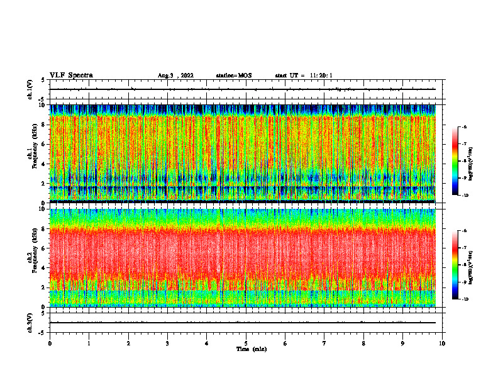This screenshot has height=385, width=498.
Task: Click the ch.3 voltage waveform trace
Action: coord(243,323)
